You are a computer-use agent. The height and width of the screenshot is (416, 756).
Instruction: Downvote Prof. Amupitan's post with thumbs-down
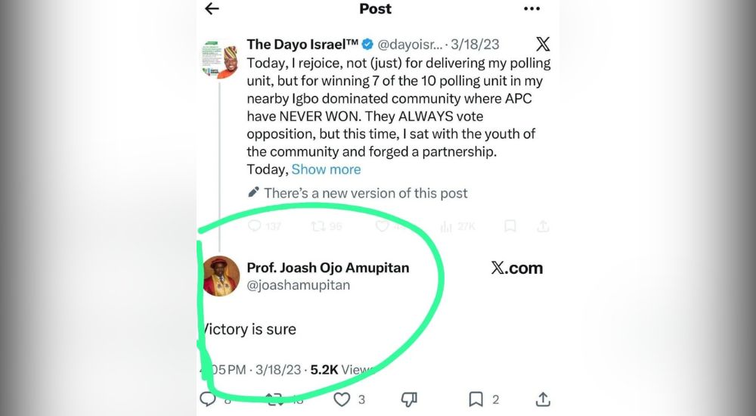pyautogui.click(x=409, y=399)
